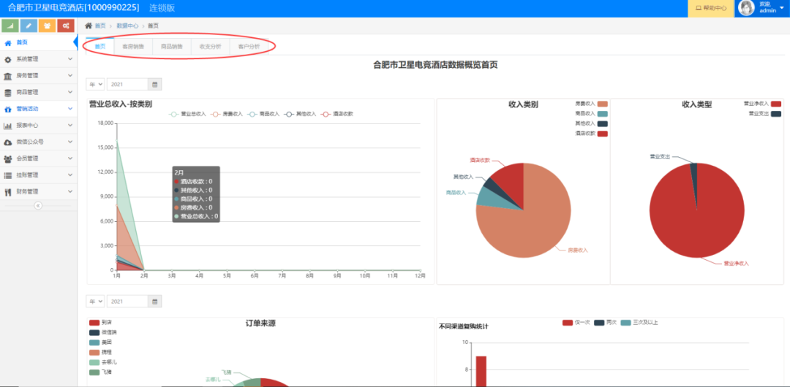This screenshot has height=387, width=790.
Task: Click the cloud icon beside 微信公众号
Action: click(x=7, y=142)
